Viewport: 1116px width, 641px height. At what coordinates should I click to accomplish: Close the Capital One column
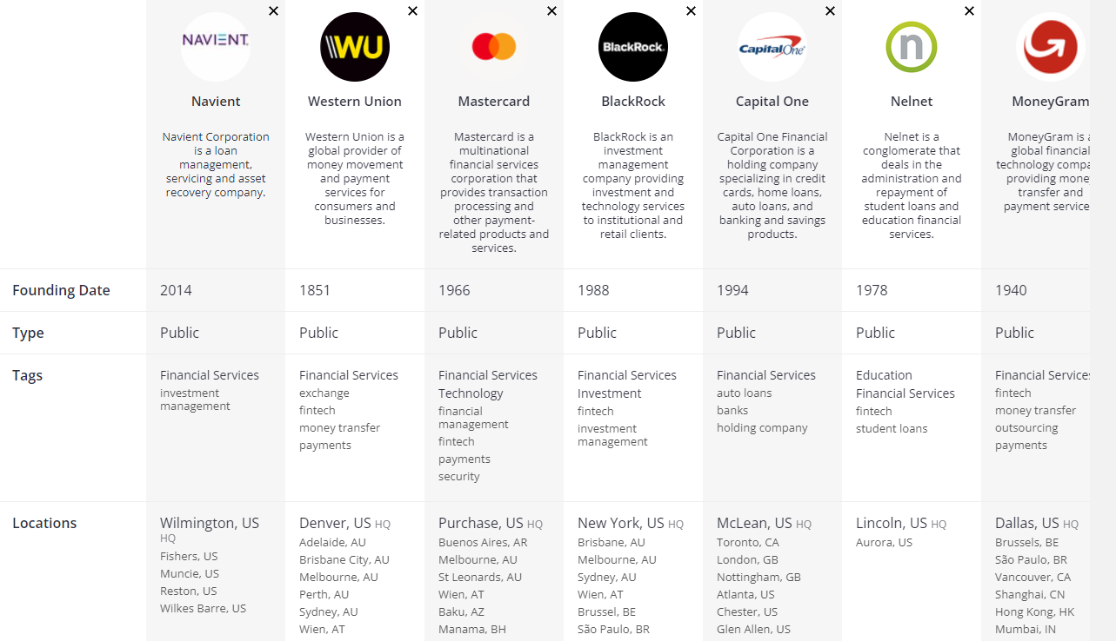830,11
